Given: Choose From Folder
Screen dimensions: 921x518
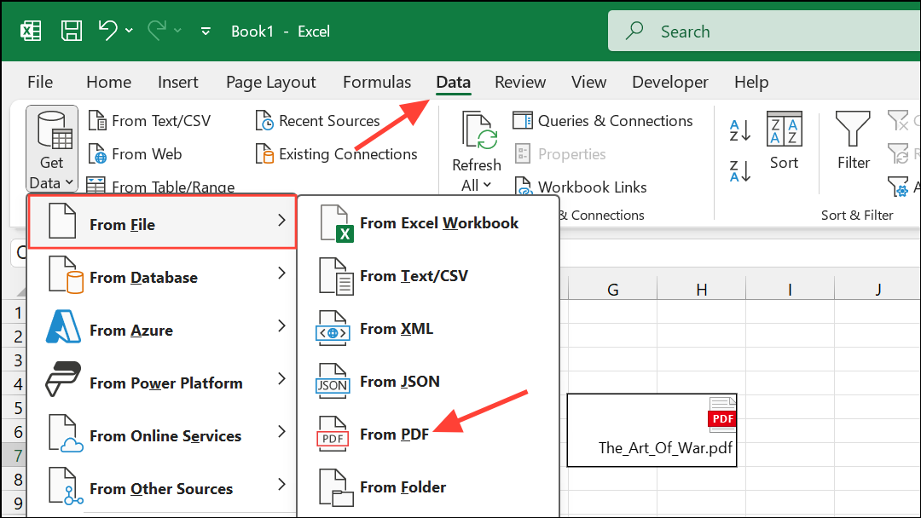Looking at the screenshot, I should [428, 487].
